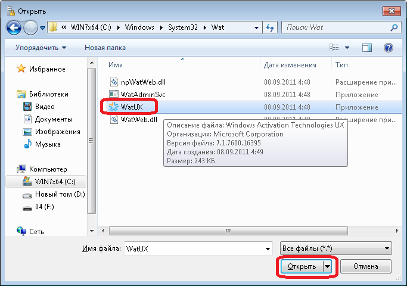Open help with the question mark icon
The height and width of the screenshot is (286, 407).
click(389, 48)
